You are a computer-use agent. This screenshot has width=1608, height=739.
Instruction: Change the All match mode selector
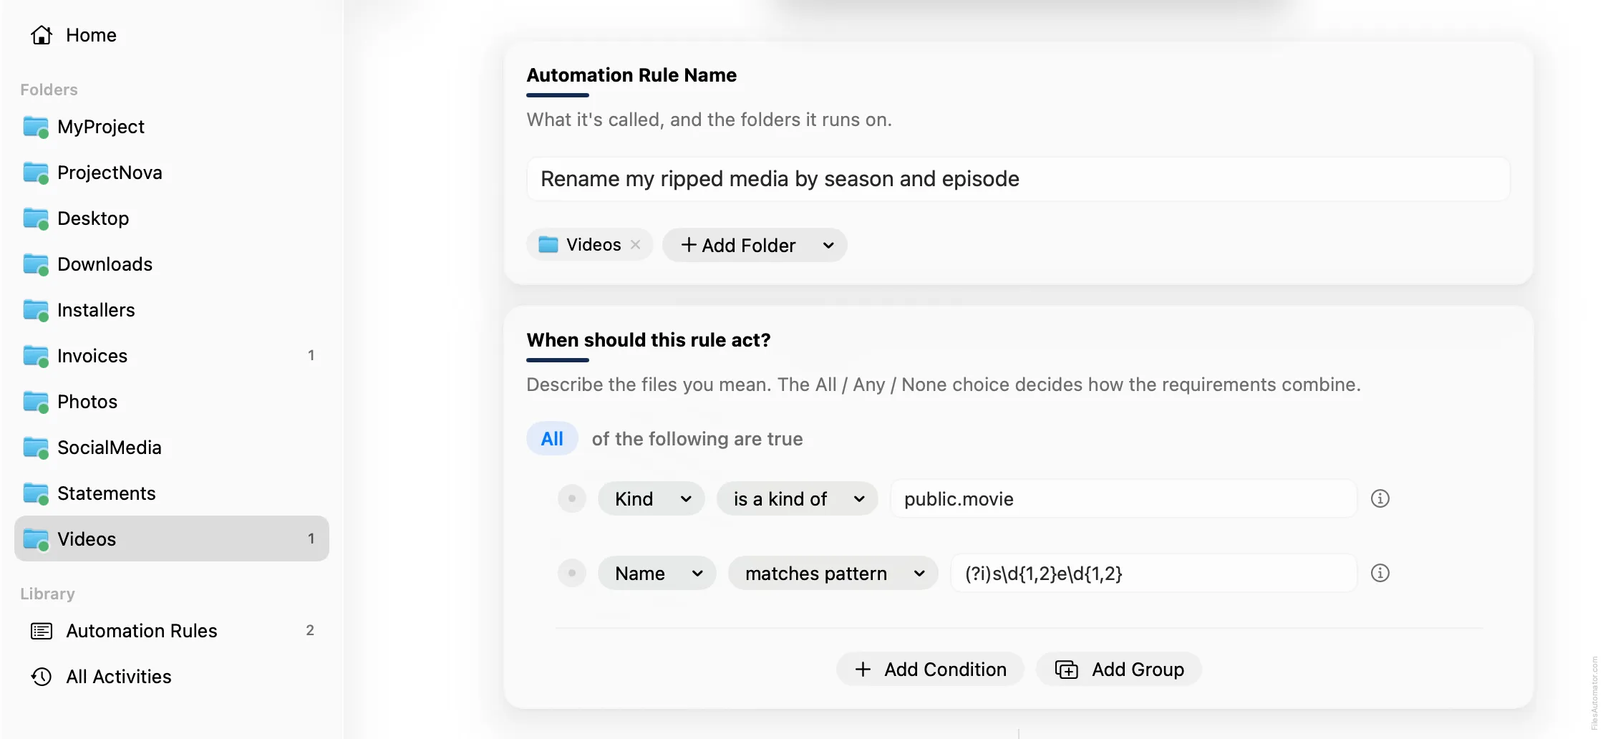click(x=552, y=439)
